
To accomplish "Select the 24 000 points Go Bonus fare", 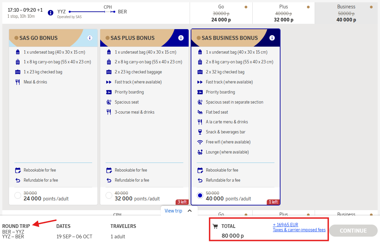I will tap(17, 195).
